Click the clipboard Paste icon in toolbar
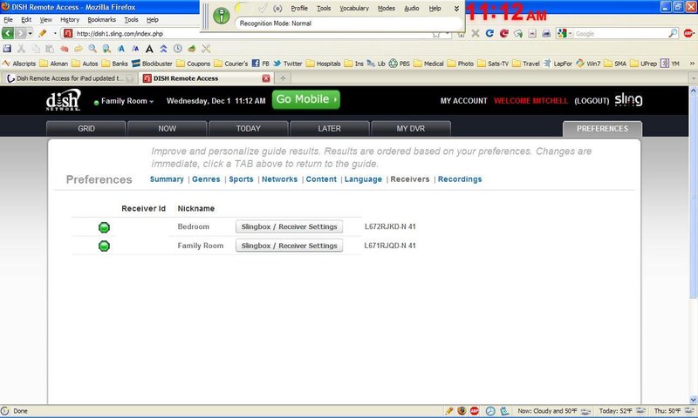This screenshot has height=418, width=698. [50, 49]
